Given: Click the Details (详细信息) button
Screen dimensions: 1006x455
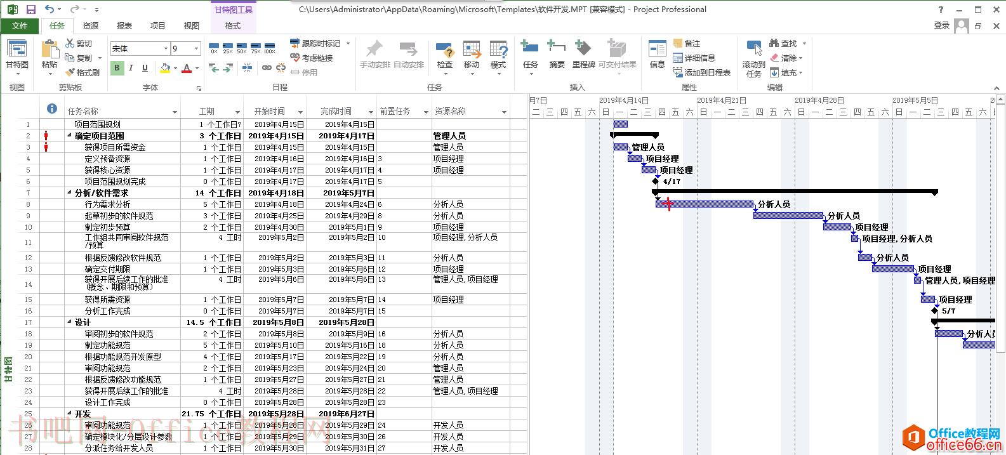Looking at the screenshot, I should [694, 58].
